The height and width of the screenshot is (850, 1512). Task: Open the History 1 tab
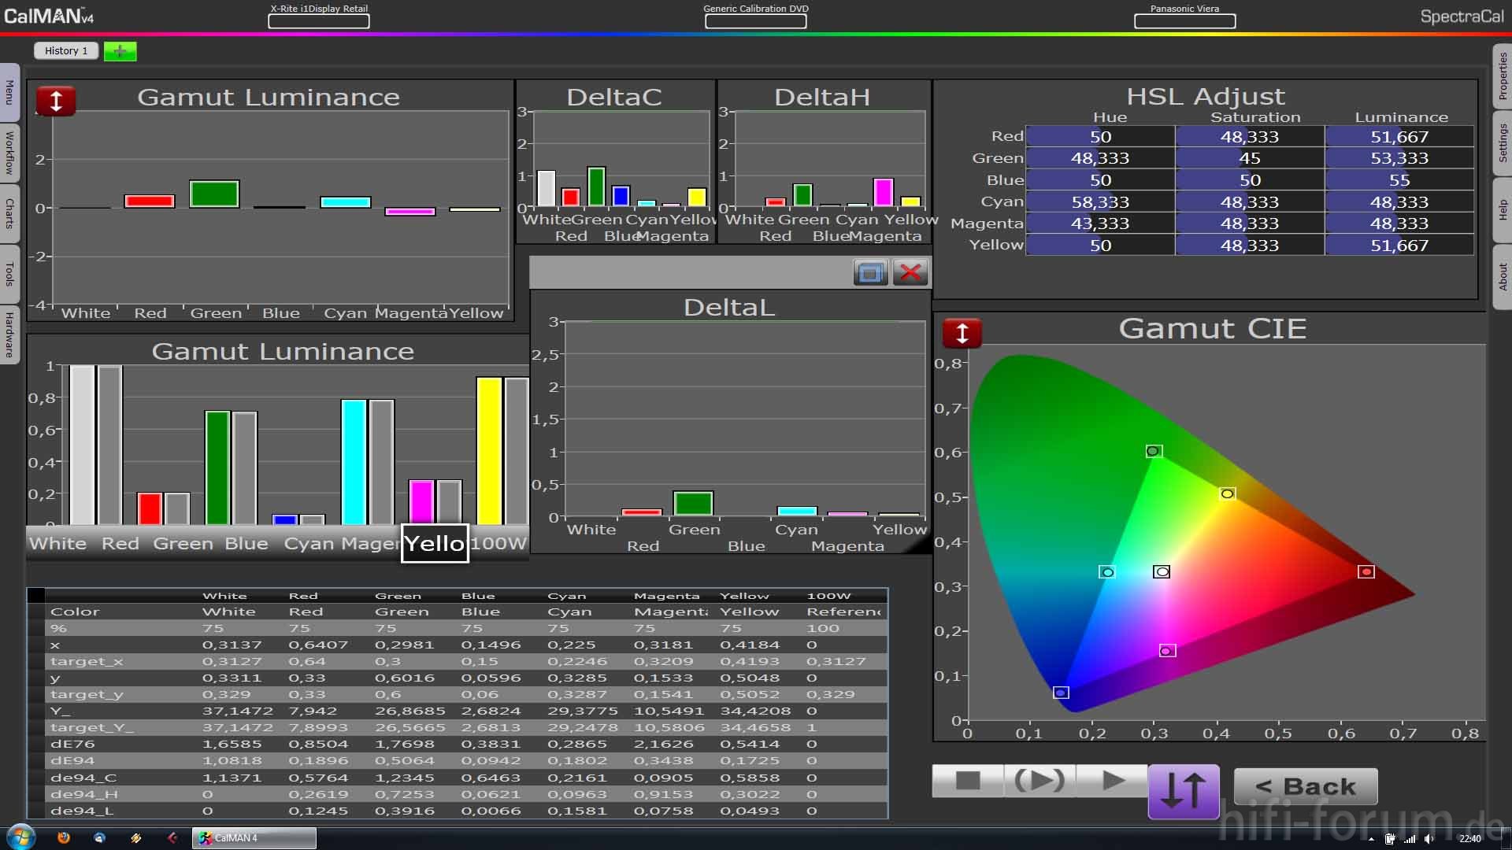point(66,51)
